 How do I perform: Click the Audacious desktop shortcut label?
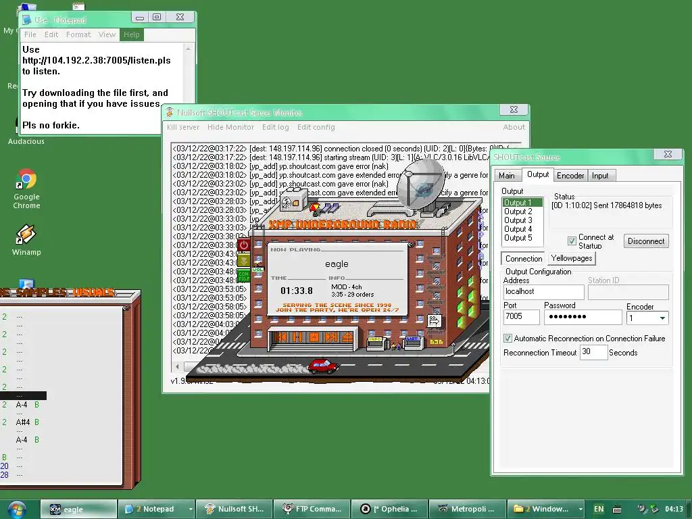[26, 141]
